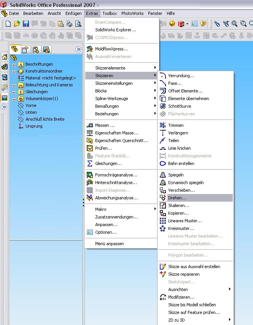Screen dimensions: 253x325
Task: Expand the Volumenkörper(1) tree node
Action: 14,99
